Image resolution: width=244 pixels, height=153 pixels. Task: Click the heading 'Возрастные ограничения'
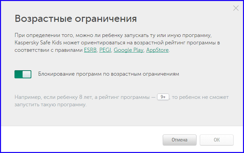tap(76, 18)
